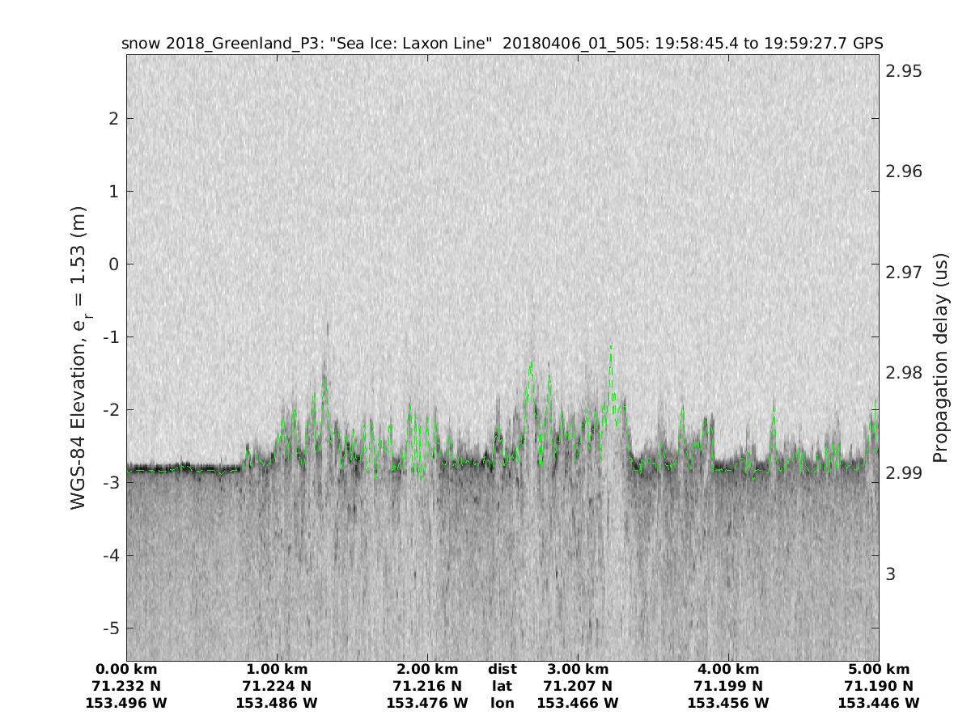Click the "Propagation delay (us)" axis label
971x728 pixels.
940,358
